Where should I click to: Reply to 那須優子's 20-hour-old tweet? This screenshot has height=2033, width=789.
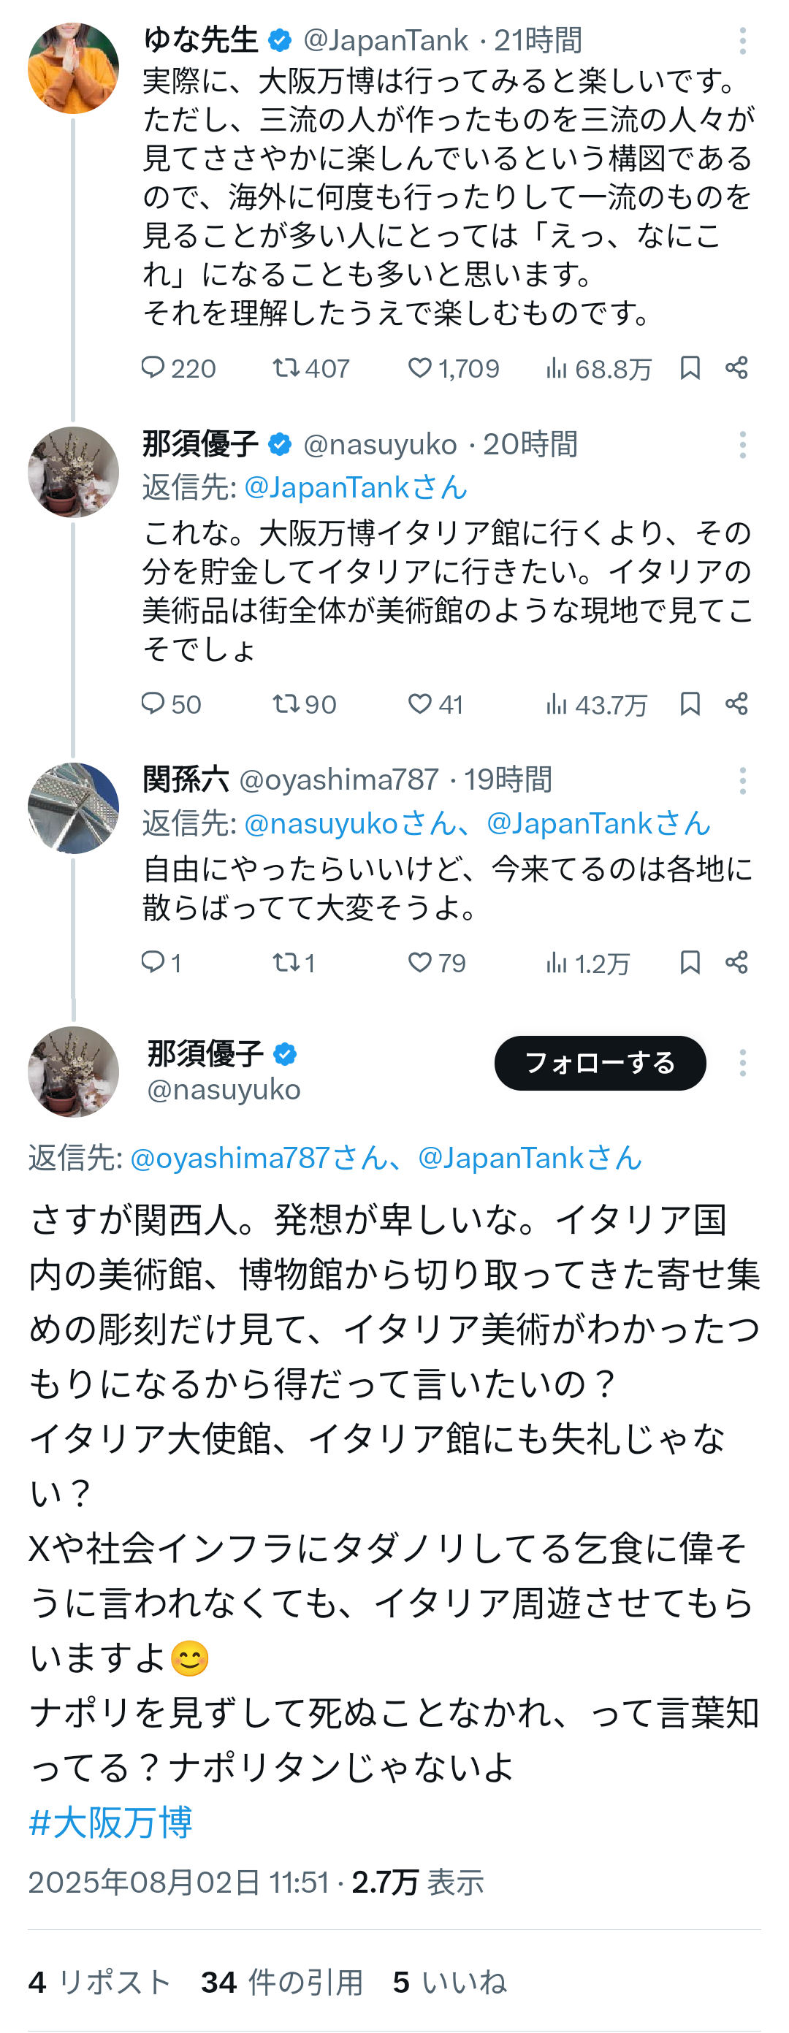(152, 704)
